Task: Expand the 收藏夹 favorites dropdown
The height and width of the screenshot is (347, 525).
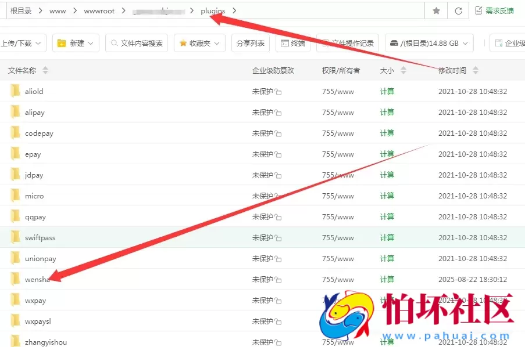Action: point(199,42)
